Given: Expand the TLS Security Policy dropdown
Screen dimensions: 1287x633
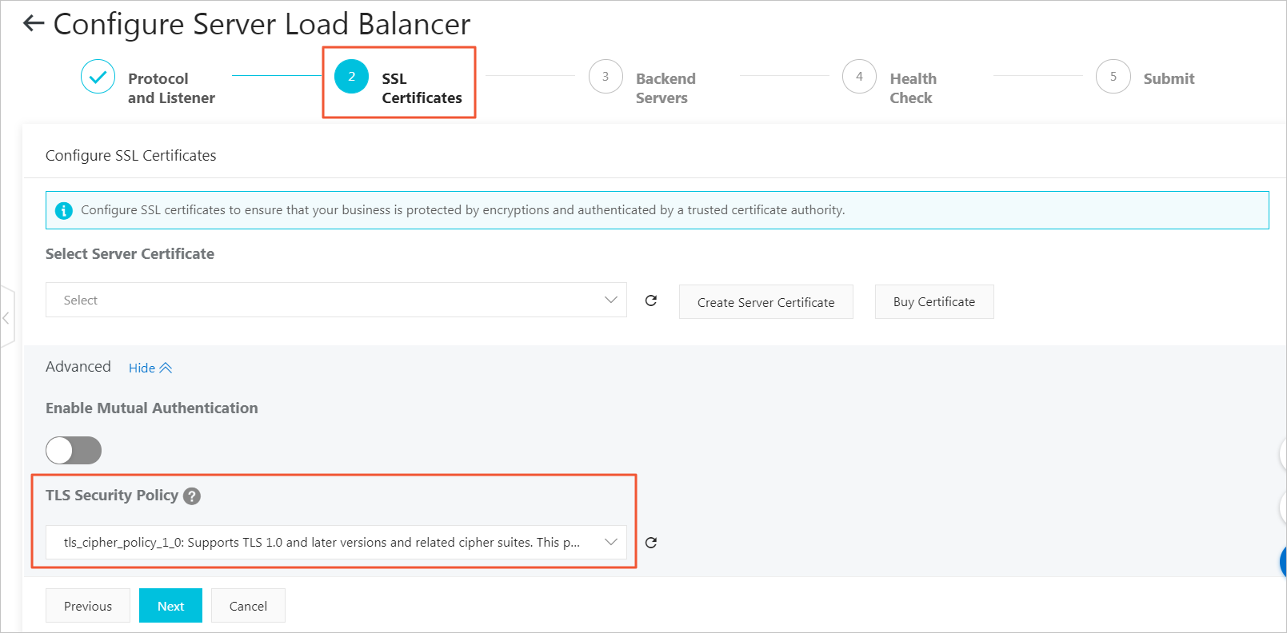Looking at the screenshot, I should tap(336, 543).
